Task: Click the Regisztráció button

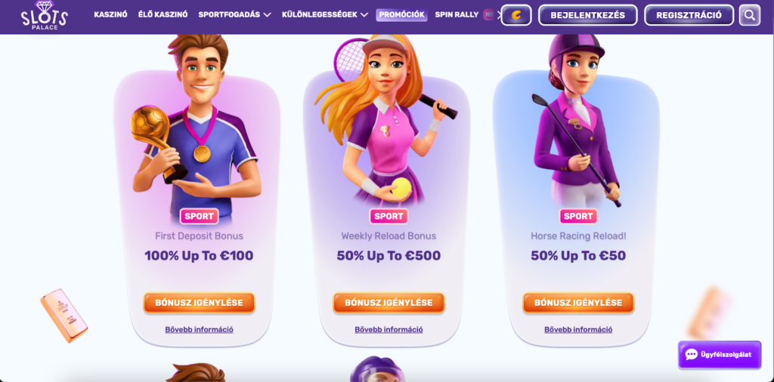Action: point(689,15)
